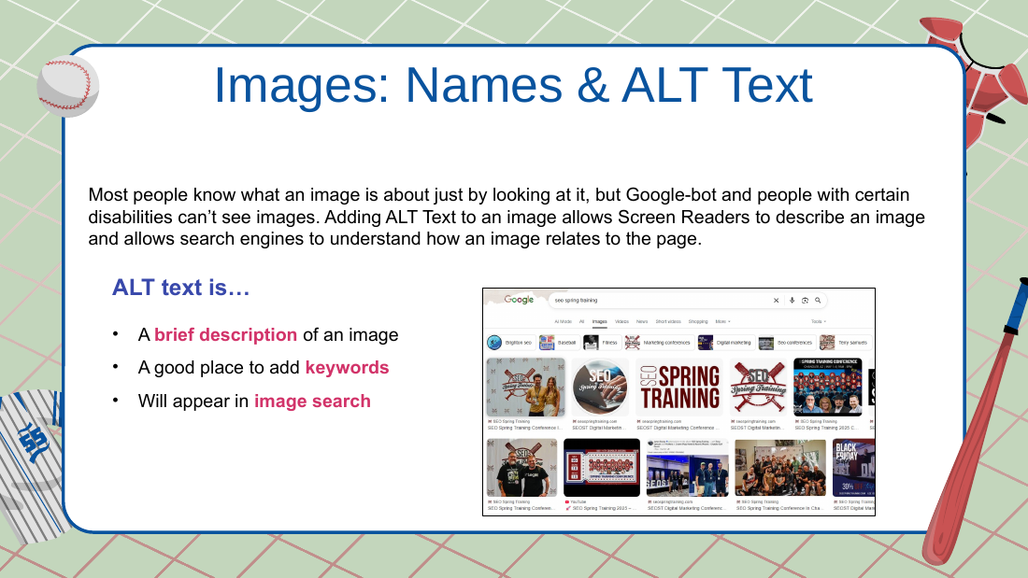Image resolution: width=1028 pixels, height=578 pixels.
Task: Click the 'Images: Names & ALT Text' slide title
Action: point(513,85)
